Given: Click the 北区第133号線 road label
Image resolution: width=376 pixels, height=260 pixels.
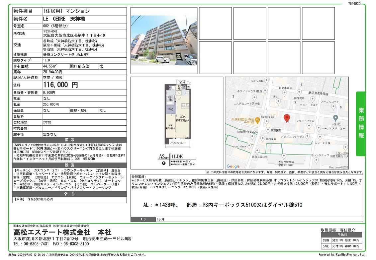Looking at the screenshot, I should click(318, 93).
